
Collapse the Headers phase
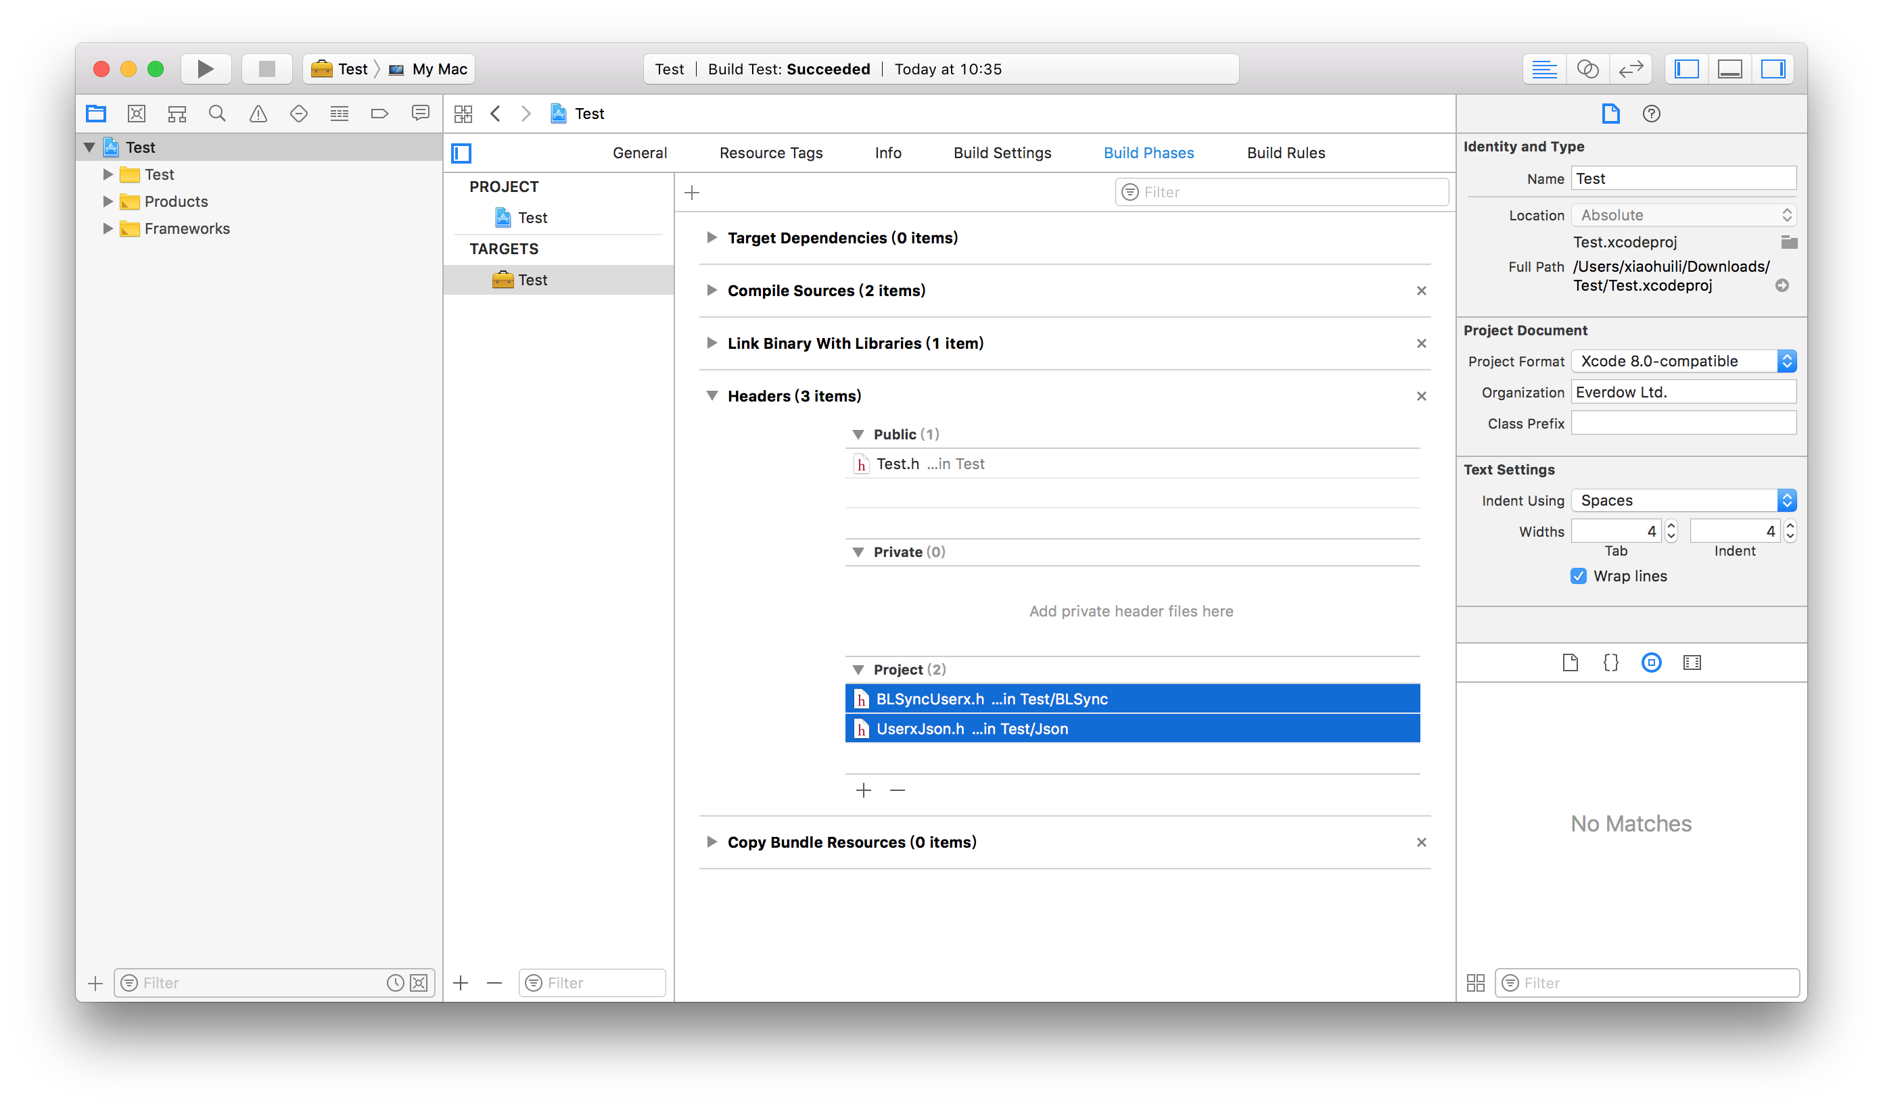(x=712, y=395)
